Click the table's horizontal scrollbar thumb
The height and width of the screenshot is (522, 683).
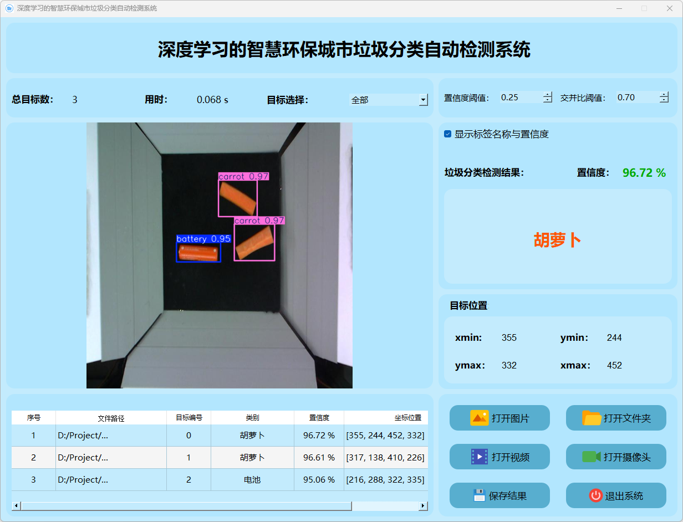[186, 506]
